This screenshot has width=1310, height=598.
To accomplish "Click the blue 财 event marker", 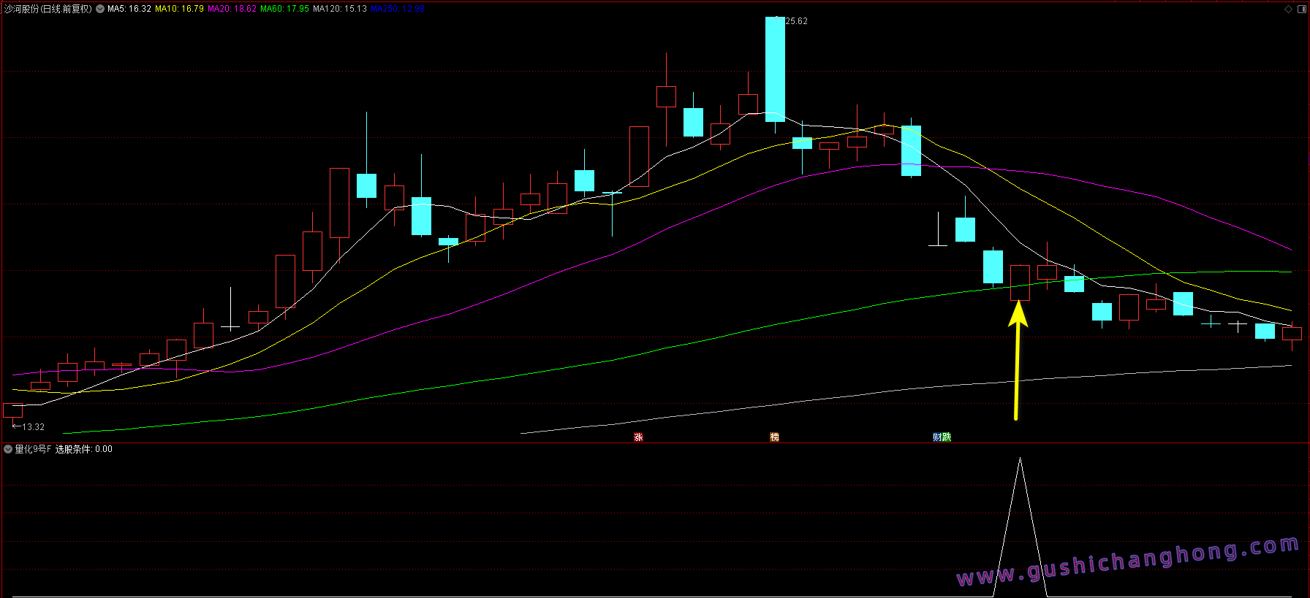I will (x=937, y=437).
